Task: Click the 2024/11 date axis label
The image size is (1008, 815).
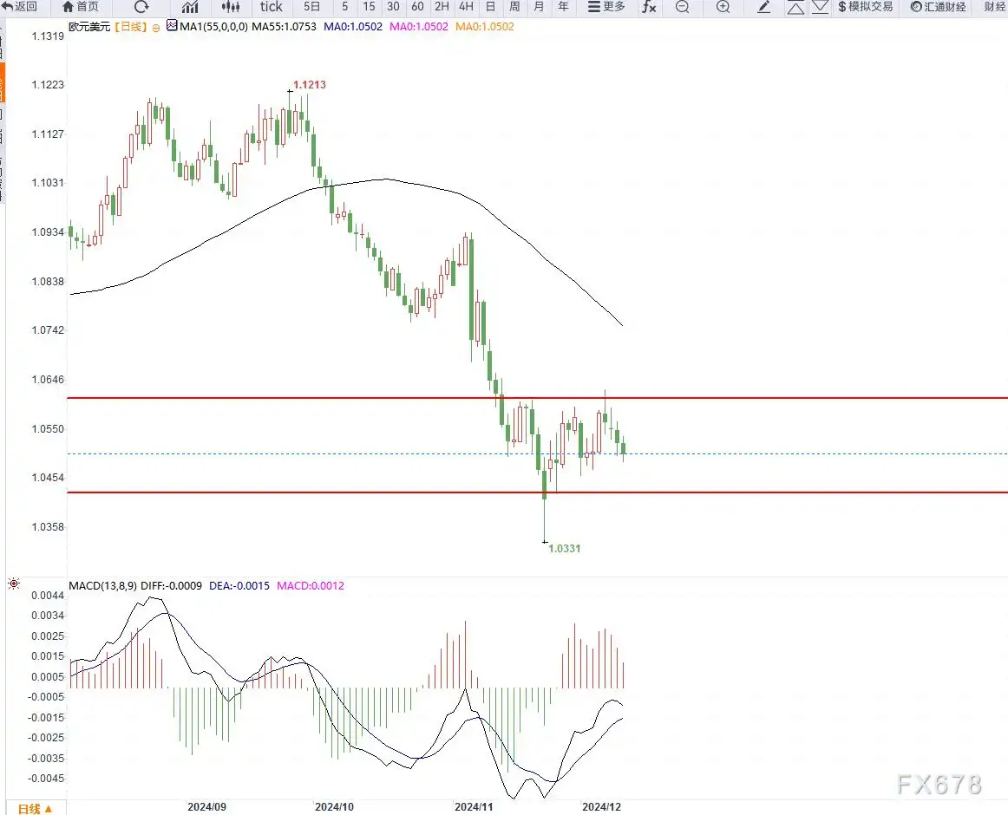Action: 474,806
